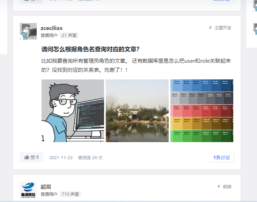Screen dimensions: 257x202
Task: Open the 主题开发 topic tag
Action: pos(223,28)
